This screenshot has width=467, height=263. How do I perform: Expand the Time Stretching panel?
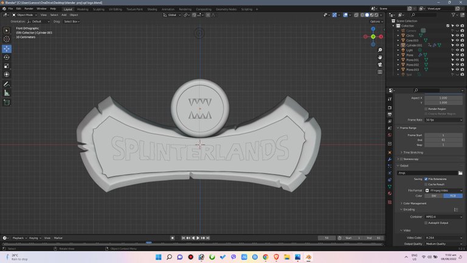pos(413,153)
